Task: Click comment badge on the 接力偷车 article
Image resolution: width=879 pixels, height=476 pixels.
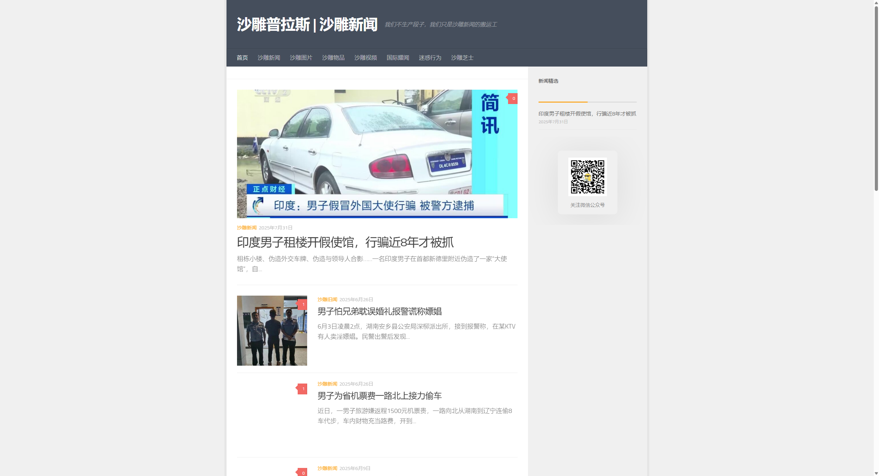Action: [x=302, y=389]
